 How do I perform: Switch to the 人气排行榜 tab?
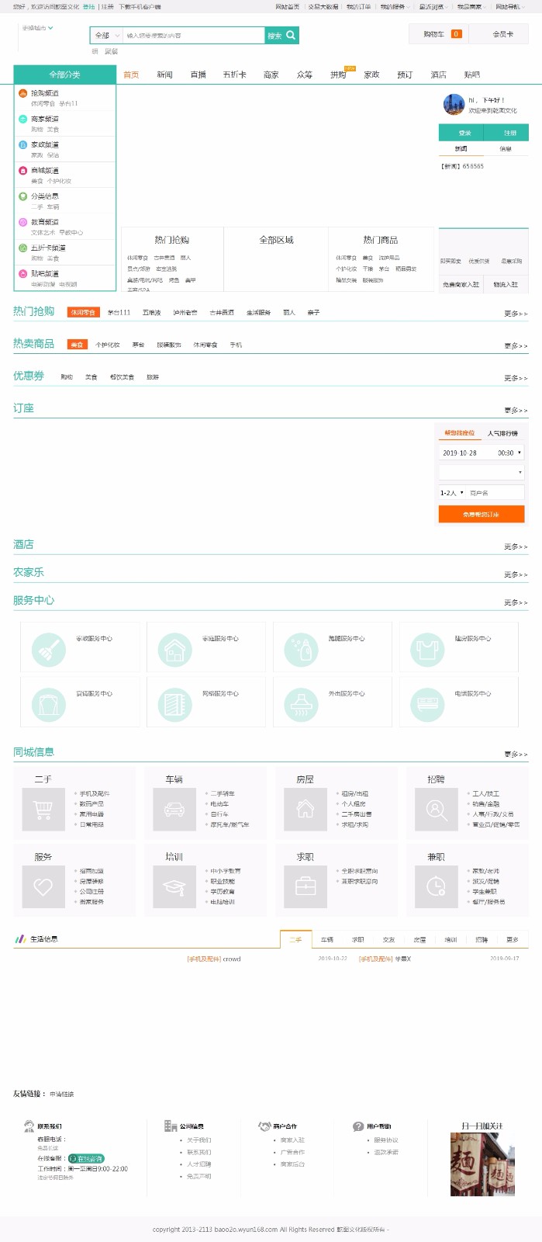pos(502,433)
